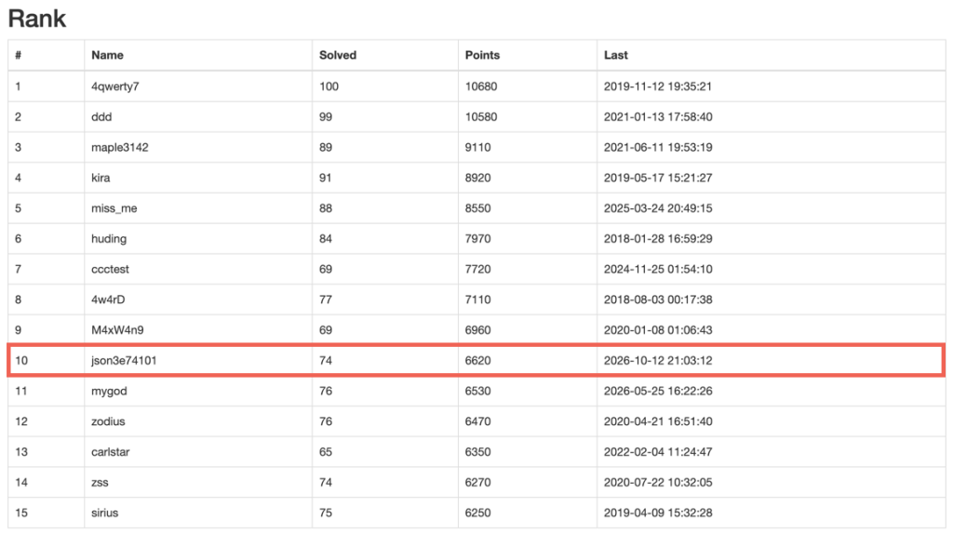This screenshot has height=533, width=953.
Task: Click the points value 10580
Action: tap(481, 116)
